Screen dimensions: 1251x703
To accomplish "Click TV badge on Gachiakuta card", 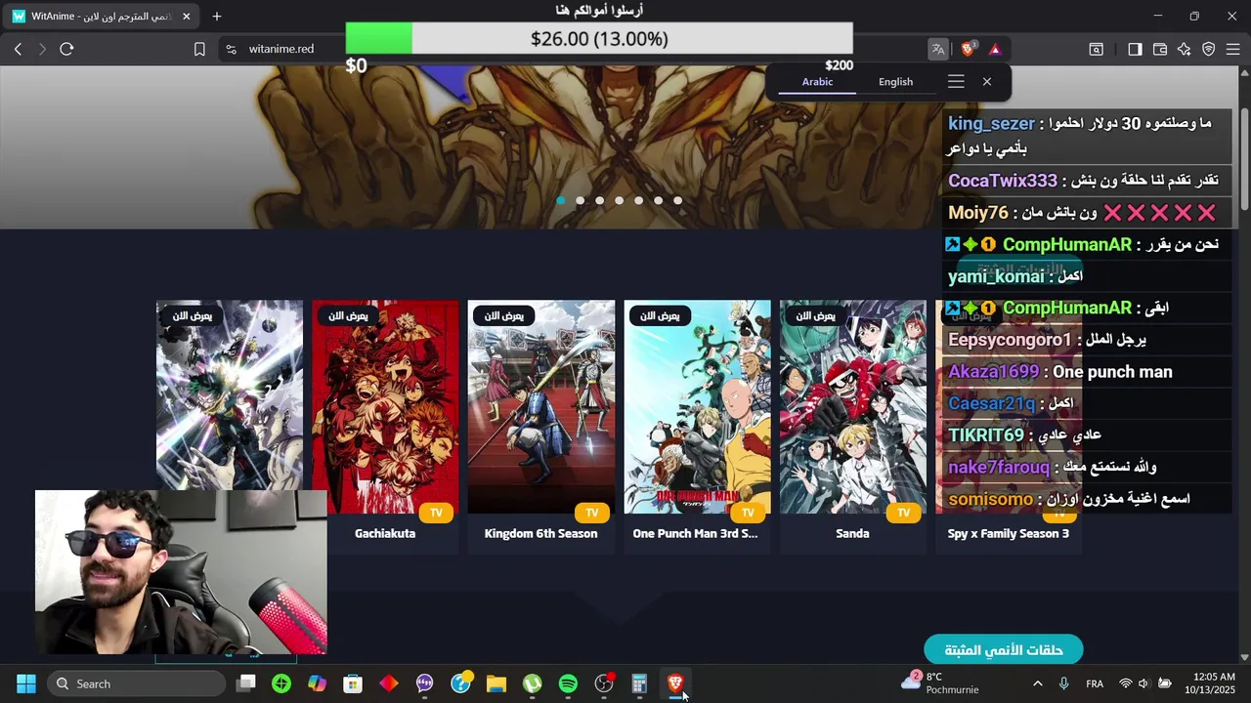I will coord(436,513).
